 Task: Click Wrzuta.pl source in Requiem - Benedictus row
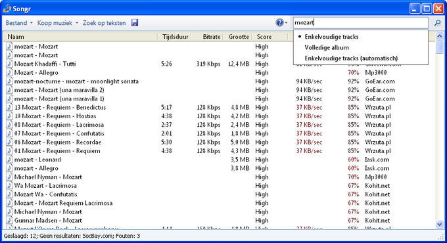point(378,108)
